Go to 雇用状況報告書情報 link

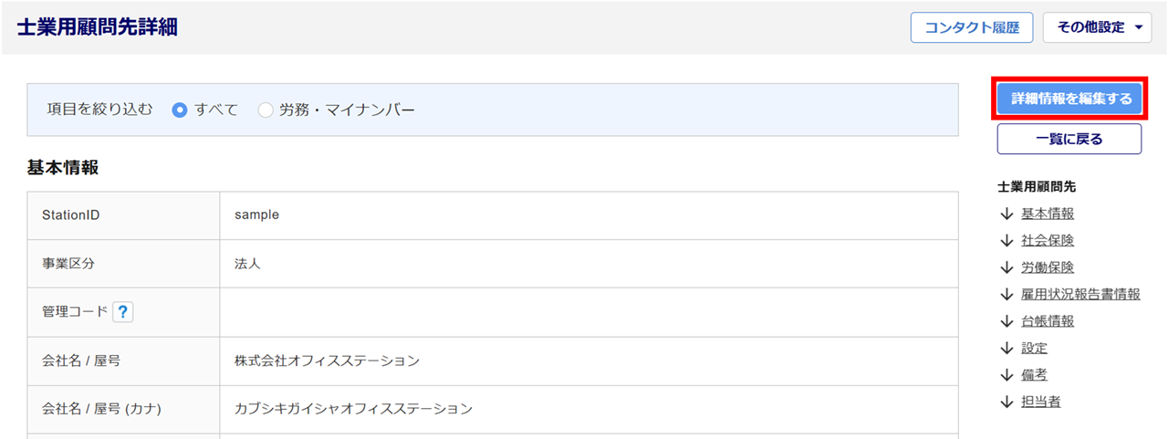tap(1080, 294)
